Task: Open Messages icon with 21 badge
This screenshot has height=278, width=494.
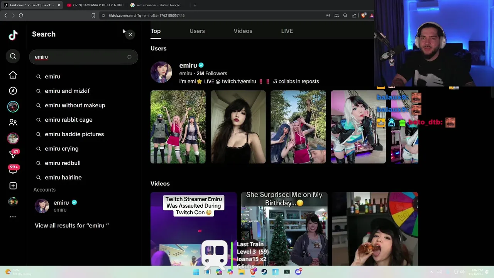Action: tap(14, 154)
